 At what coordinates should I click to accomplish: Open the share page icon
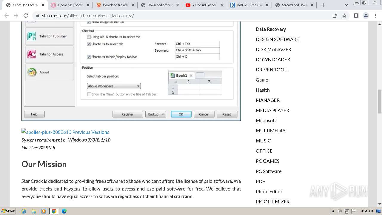335,16
